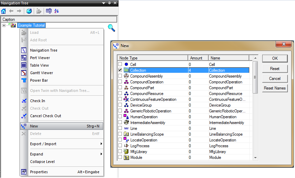Click the Cancel button in New dialog
Screen dimensions: 295x178
(275, 79)
